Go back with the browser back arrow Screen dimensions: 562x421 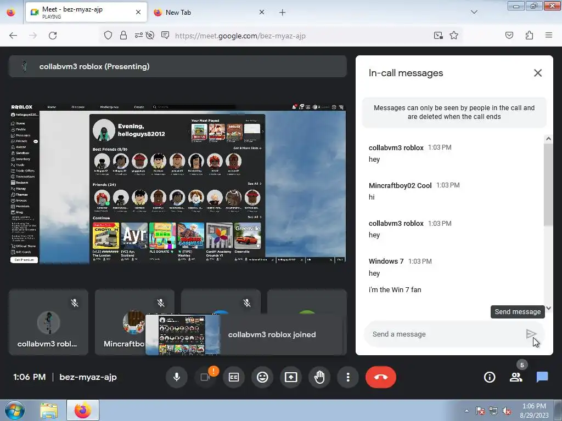click(13, 36)
